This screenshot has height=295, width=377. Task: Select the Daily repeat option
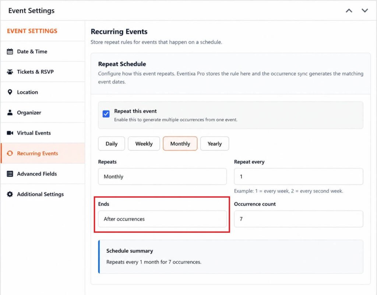click(x=112, y=144)
